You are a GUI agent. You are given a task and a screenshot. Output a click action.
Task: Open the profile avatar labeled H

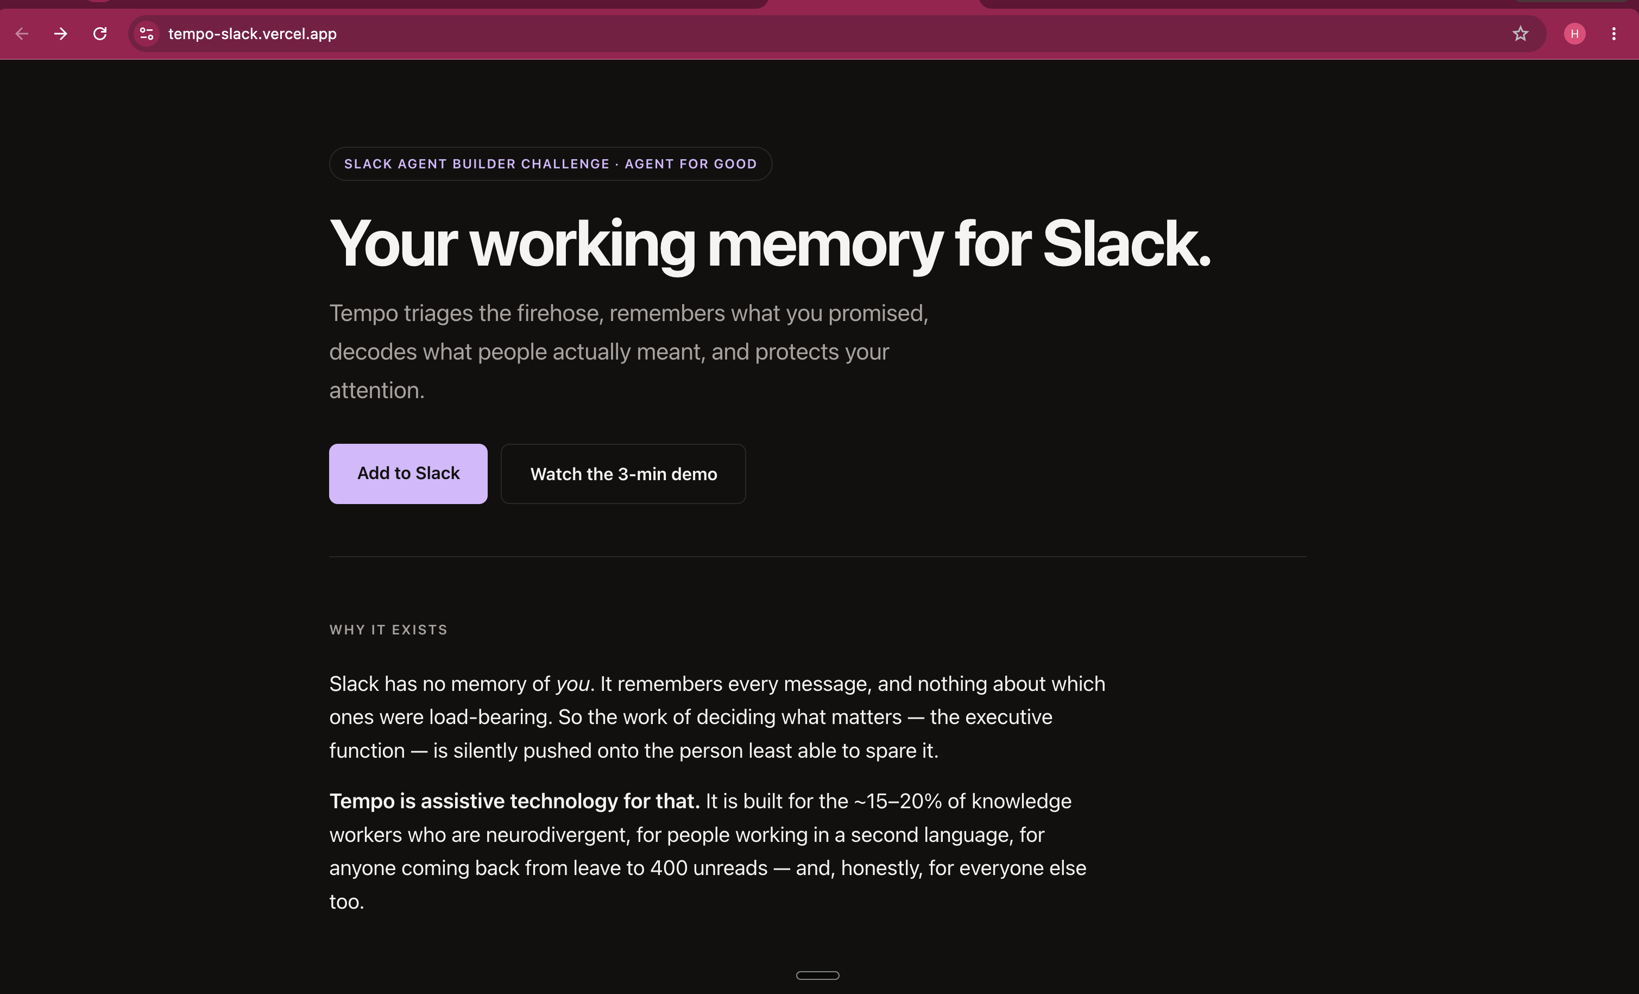pyautogui.click(x=1574, y=34)
